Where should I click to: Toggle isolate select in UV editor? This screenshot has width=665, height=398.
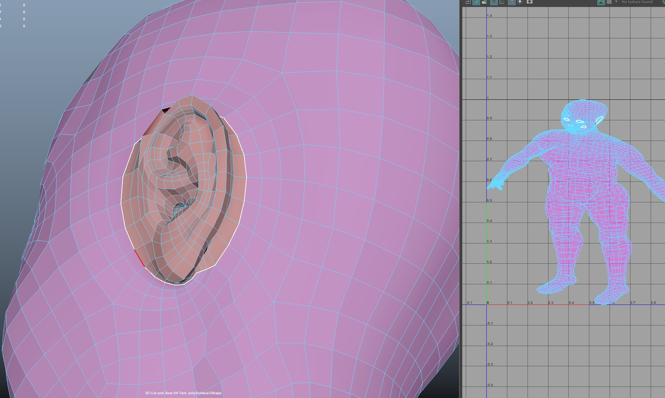click(x=520, y=2)
